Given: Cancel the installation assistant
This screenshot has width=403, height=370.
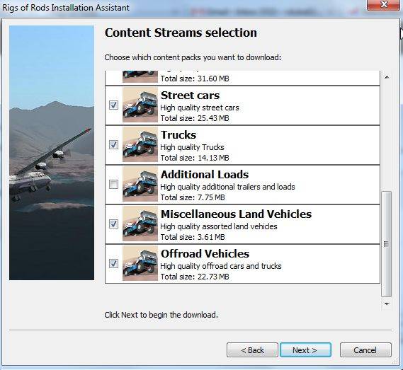Looking at the screenshot, I should 365,350.
